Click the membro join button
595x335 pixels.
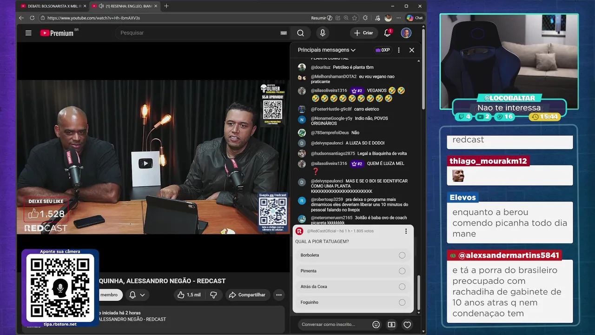pyautogui.click(x=111, y=295)
